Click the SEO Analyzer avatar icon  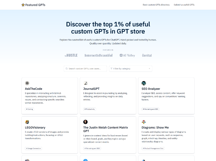(144, 83)
